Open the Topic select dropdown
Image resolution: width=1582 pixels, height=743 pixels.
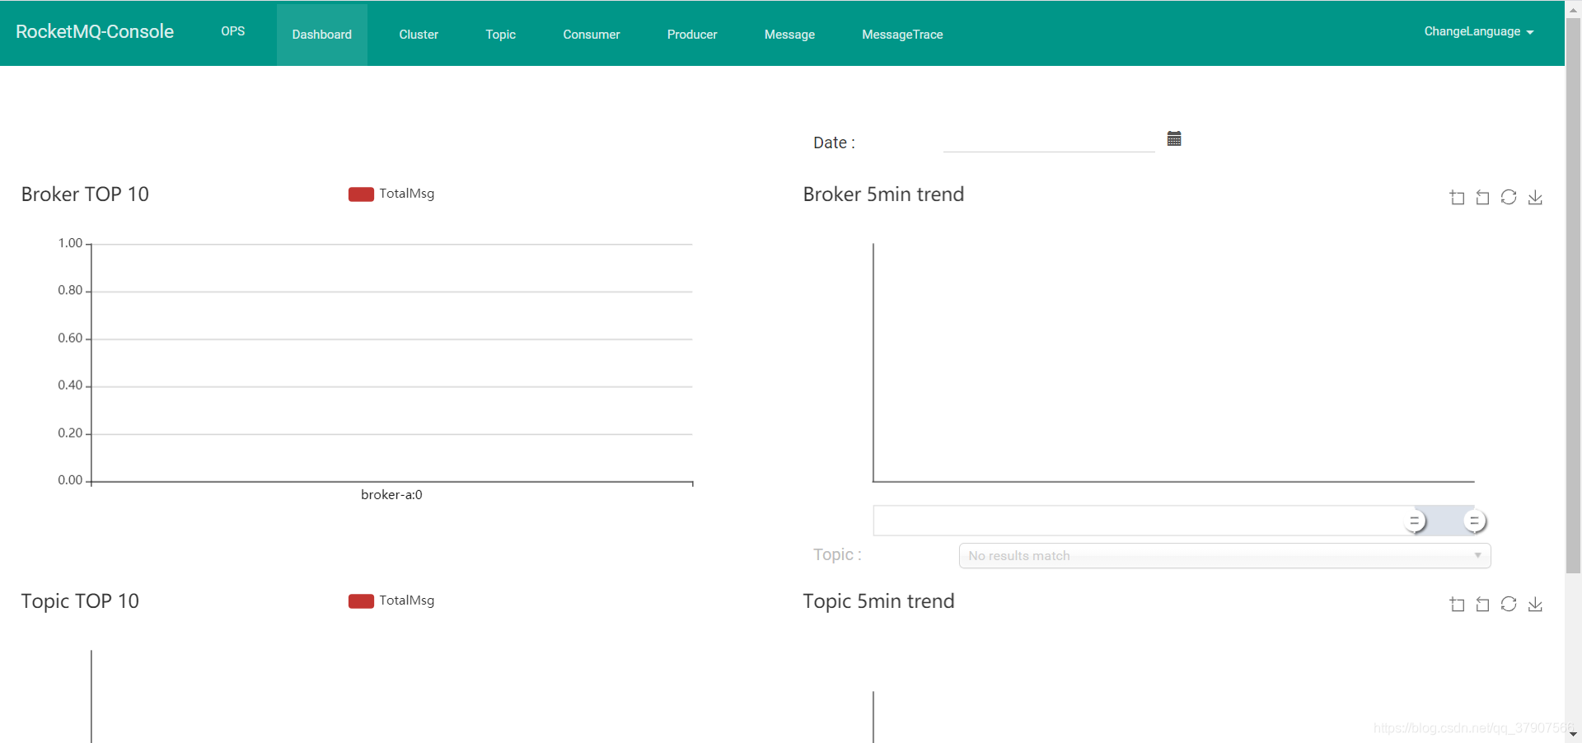point(1224,555)
